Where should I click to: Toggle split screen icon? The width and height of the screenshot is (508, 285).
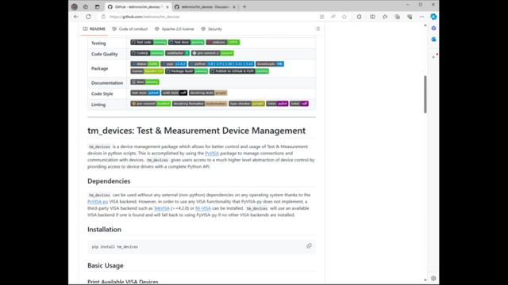[372, 17]
